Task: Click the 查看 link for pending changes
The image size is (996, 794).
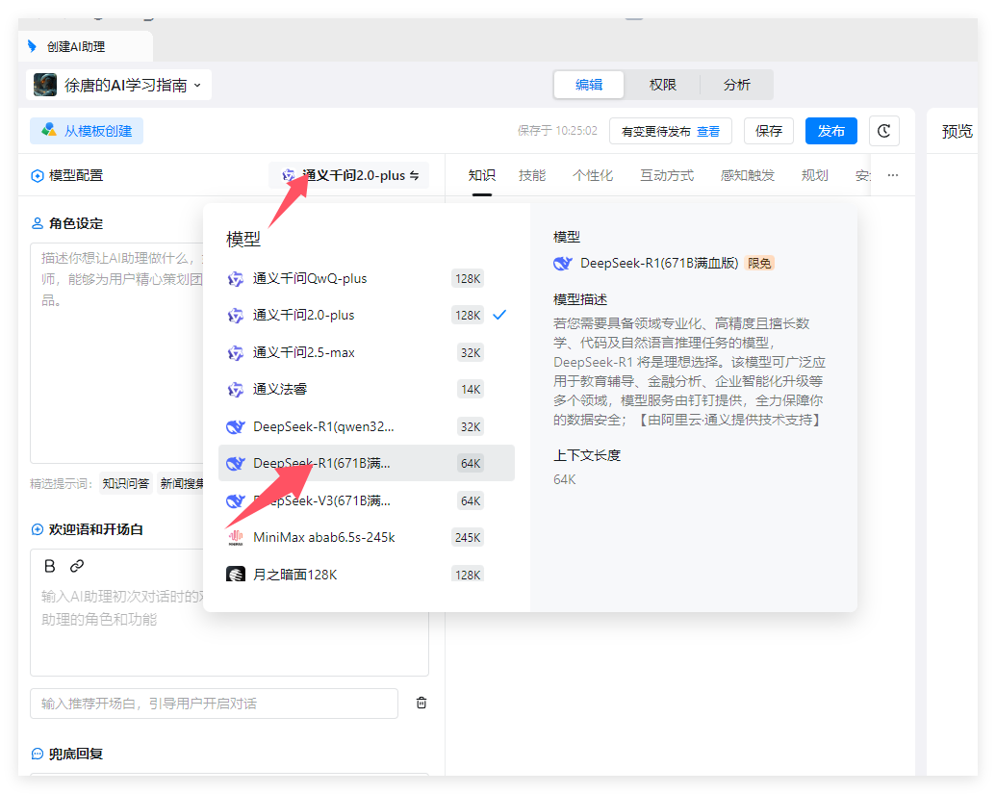Action: point(708,132)
